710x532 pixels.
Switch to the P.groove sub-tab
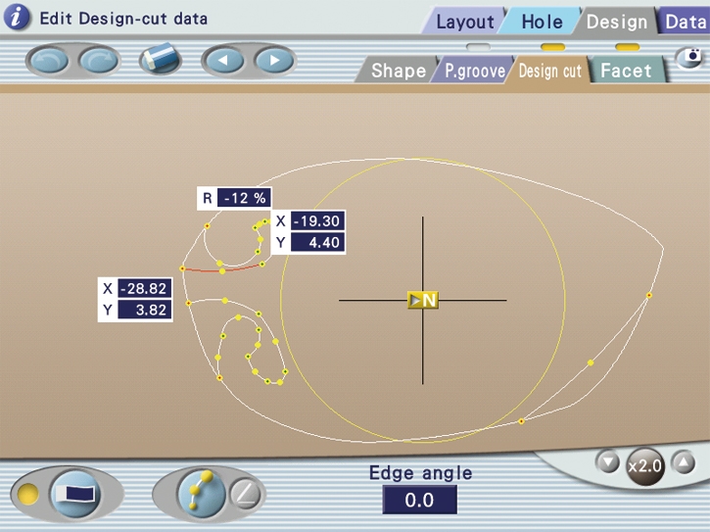click(x=474, y=72)
